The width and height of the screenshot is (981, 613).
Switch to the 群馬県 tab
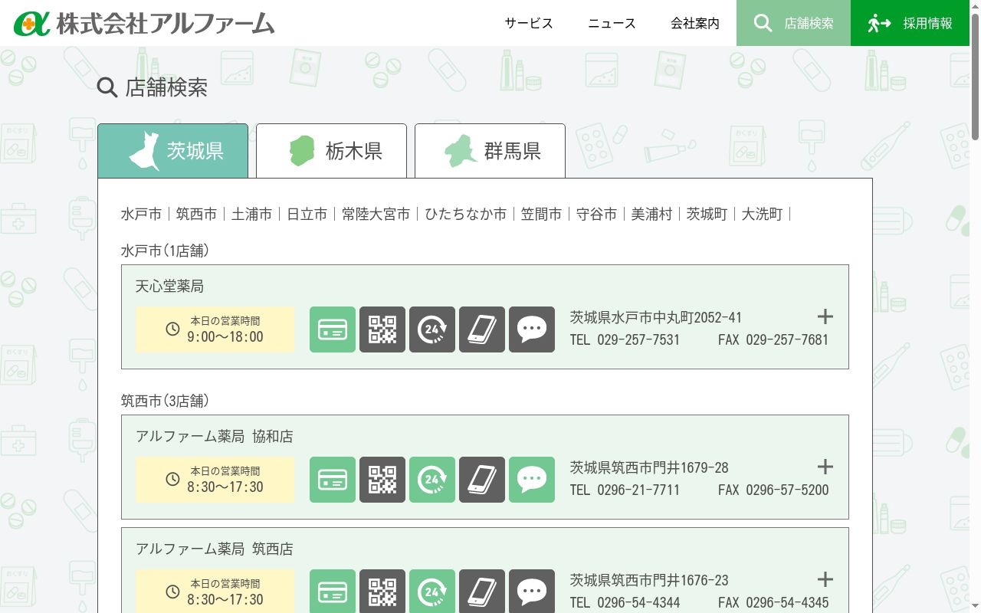[490, 151]
